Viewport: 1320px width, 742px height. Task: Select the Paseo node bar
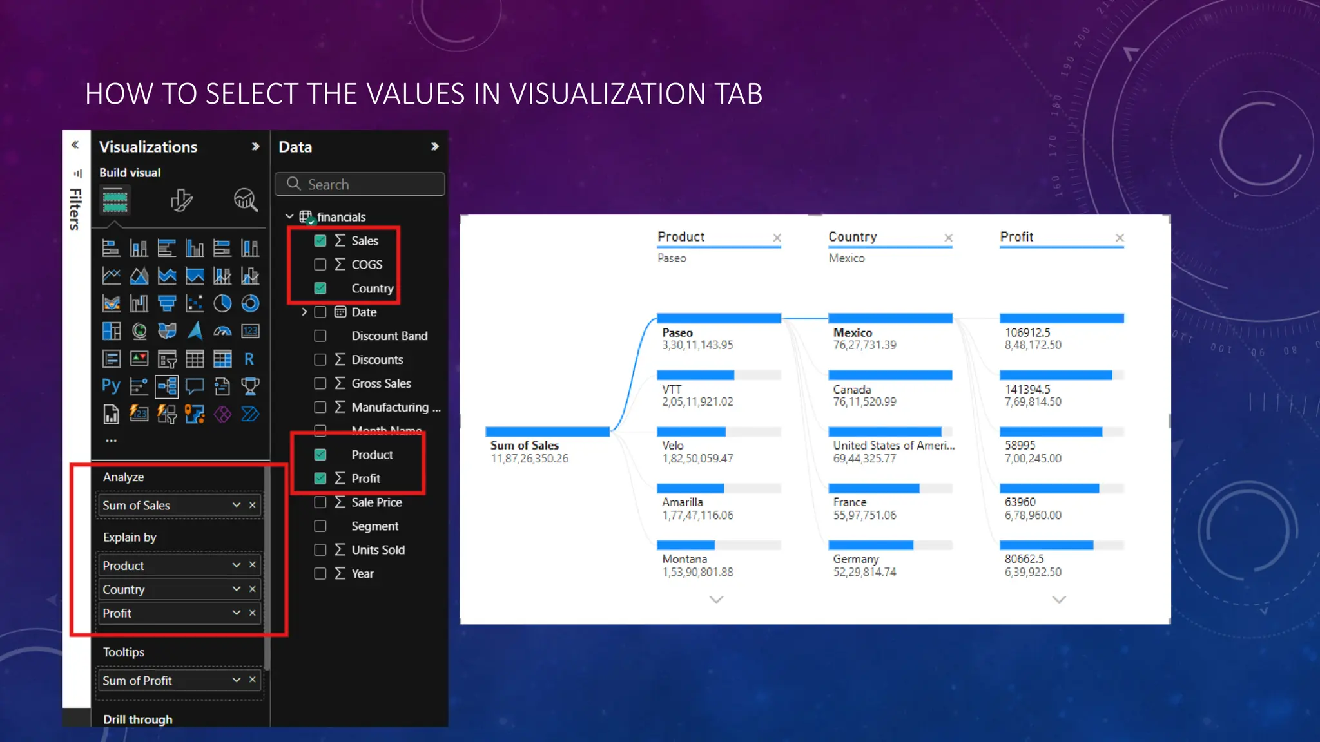(719, 318)
